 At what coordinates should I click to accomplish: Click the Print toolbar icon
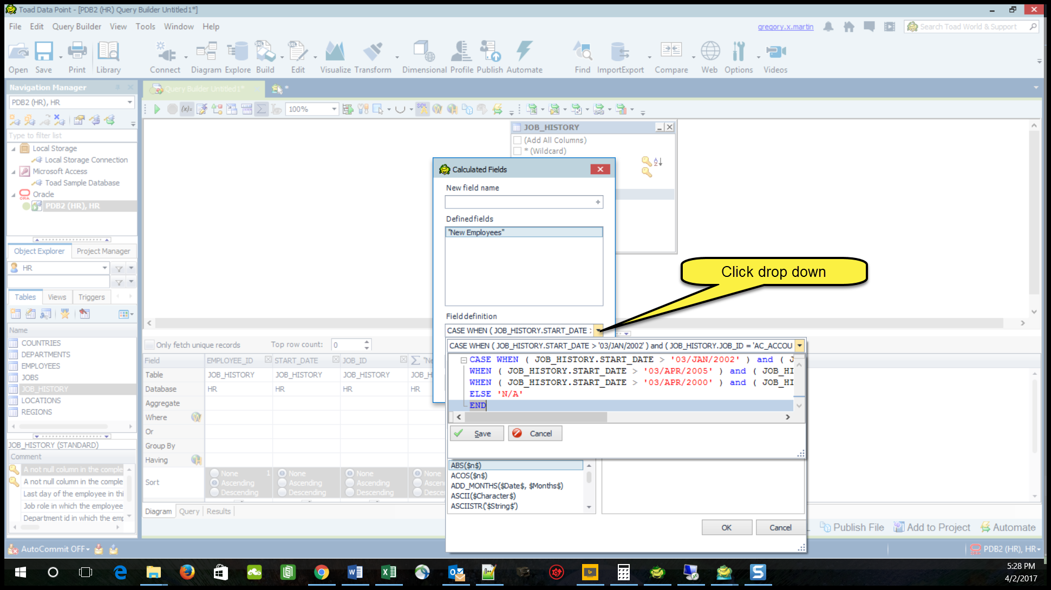77,57
